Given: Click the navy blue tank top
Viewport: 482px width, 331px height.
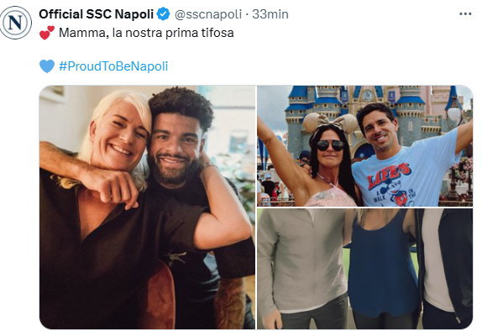Looking at the screenshot, I should [383, 265].
